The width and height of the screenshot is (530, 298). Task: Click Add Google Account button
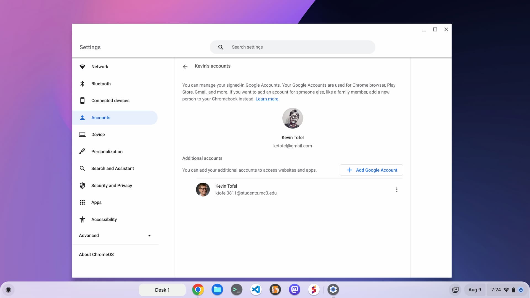(371, 170)
